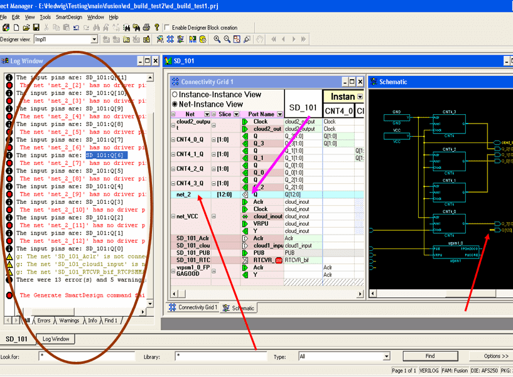This screenshot has width=513, height=377.
Task: Switch to the Warnings log tab
Action: pyautogui.click(x=69, y=321)
